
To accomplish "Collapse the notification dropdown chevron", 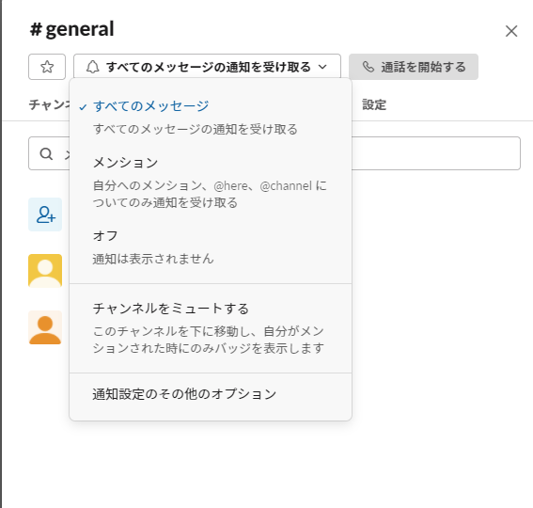I will [322, 67].
